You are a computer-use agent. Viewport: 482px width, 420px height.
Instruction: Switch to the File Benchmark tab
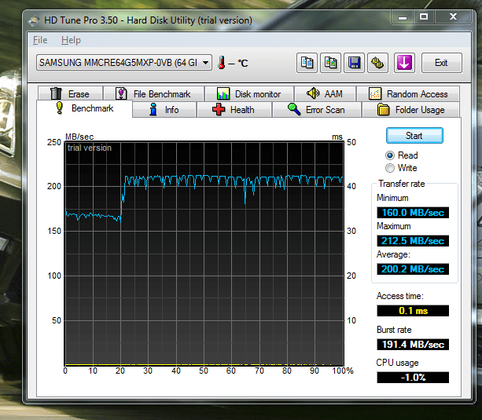click(153, 93)
